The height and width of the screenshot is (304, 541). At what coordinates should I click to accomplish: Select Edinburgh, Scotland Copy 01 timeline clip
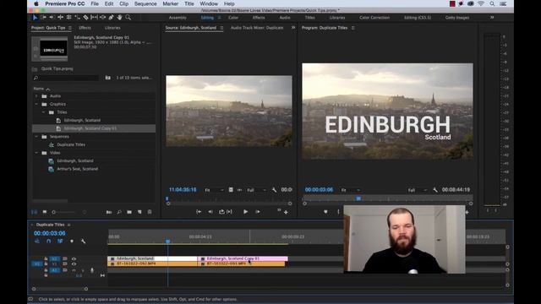(x=243, y=258)
